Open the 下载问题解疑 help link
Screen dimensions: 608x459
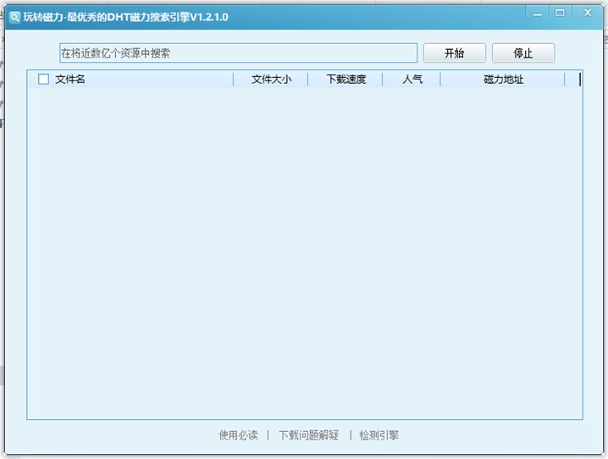(308, 435)
